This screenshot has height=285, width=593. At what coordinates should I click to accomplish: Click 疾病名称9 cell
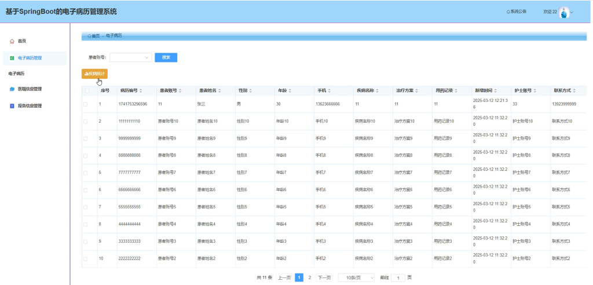click(x=364, y=138)
